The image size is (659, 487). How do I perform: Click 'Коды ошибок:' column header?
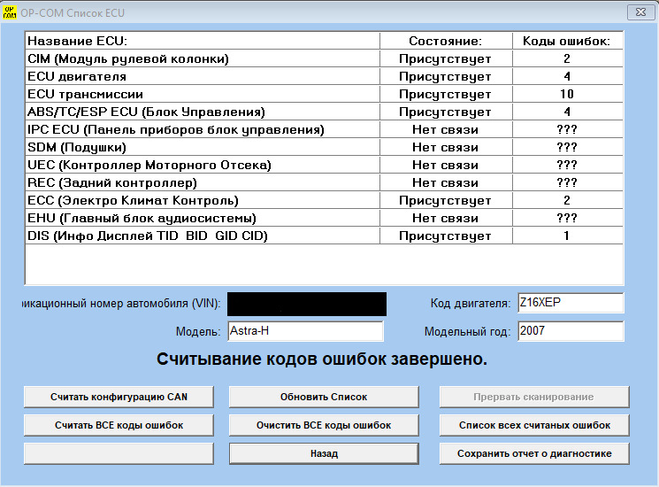[567, 41]
